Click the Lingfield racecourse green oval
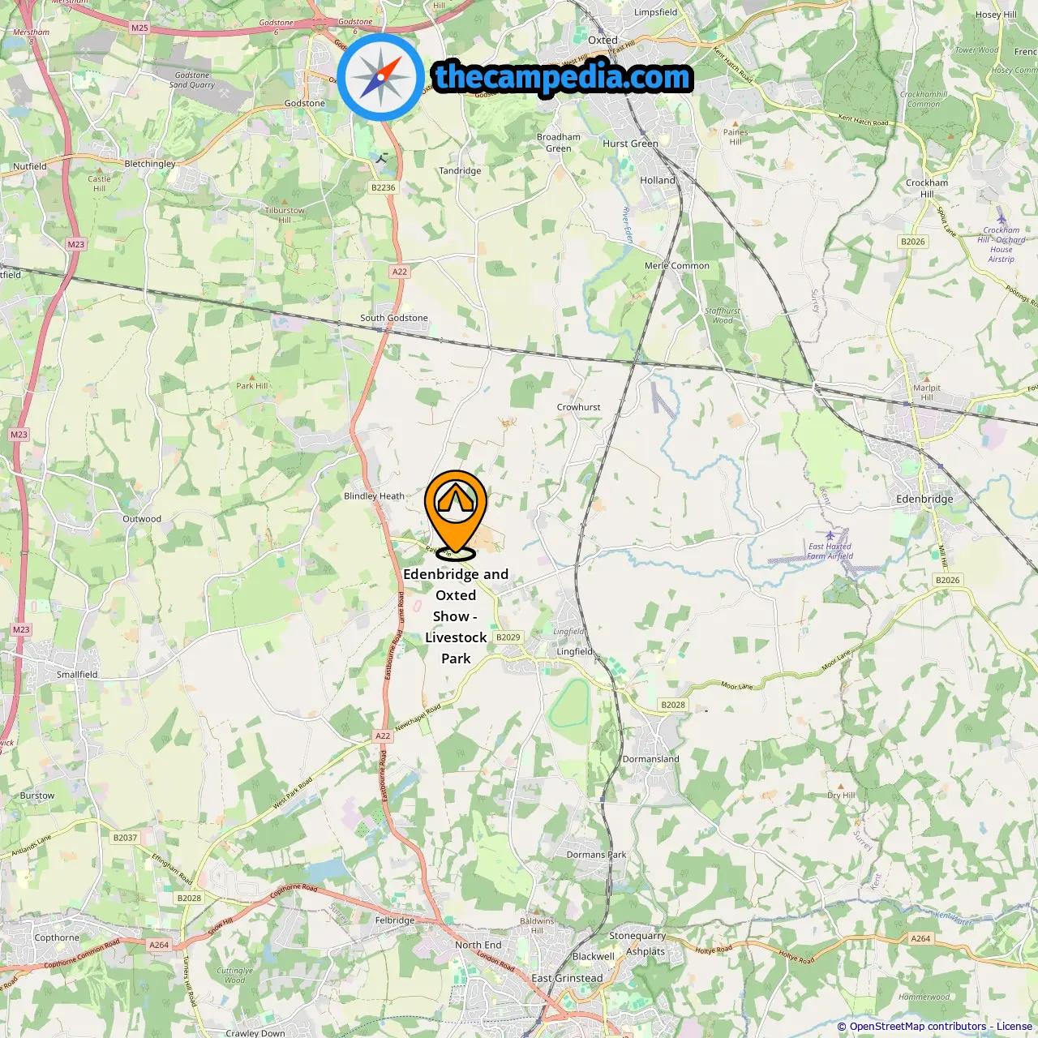The width and height of the screenshot is (1038, 1038). point(569,704)
